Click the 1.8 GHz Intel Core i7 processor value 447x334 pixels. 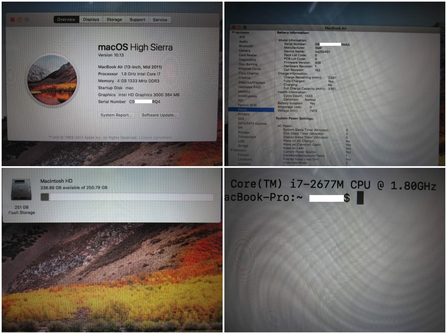pyautogui.click(x=141, y=74)
